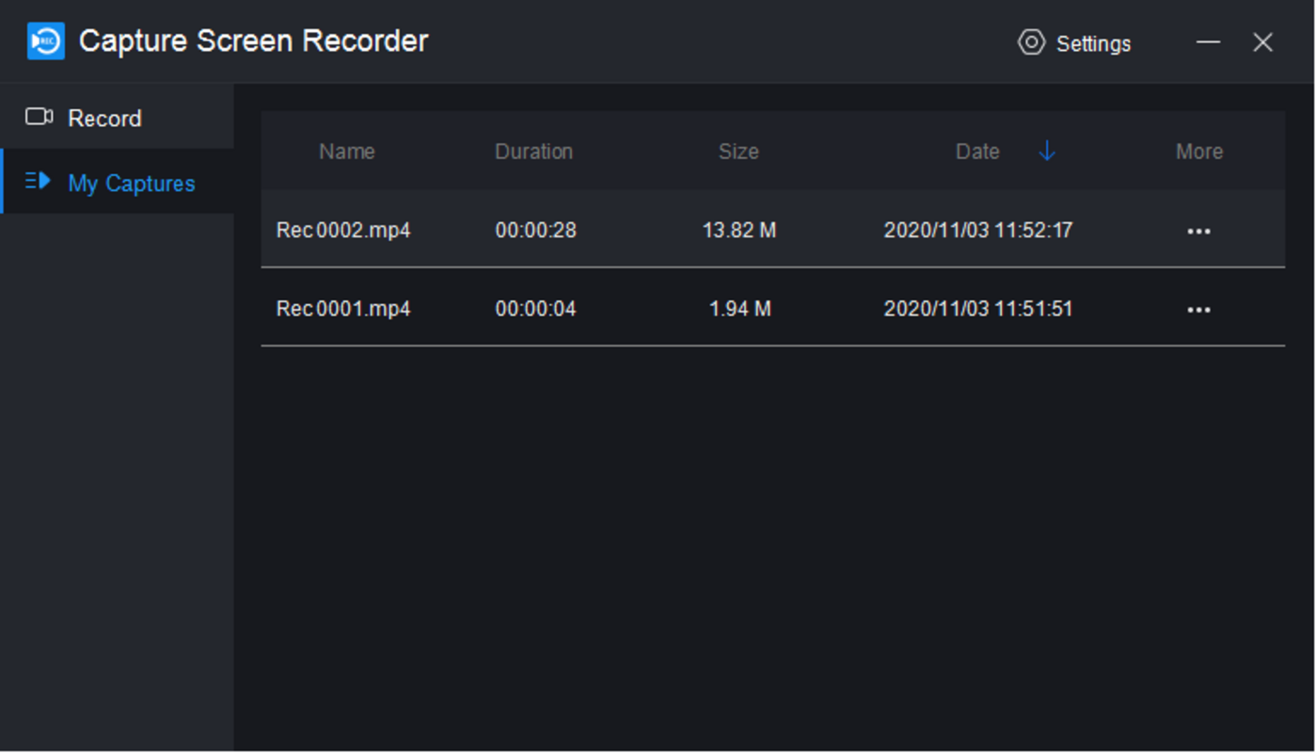The width and height of the screenshot is (1316, 753).
Task: Open the Settings label
Action: (1093, 43)
